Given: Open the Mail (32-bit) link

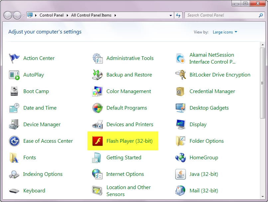Looking at the screenshot, I should [204, 191].
